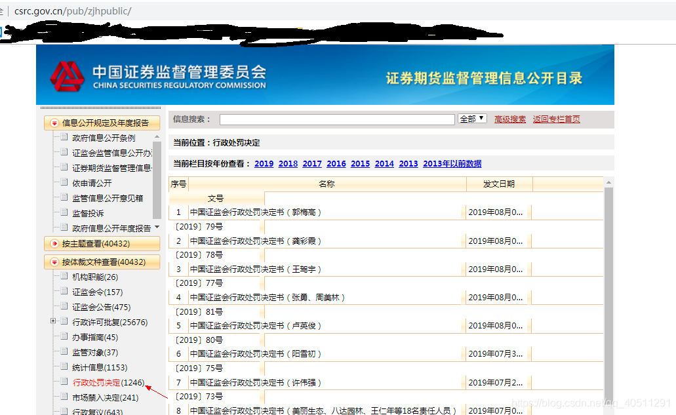
Task: Click the browser address bar URL
Action: [x=73, y=11]
